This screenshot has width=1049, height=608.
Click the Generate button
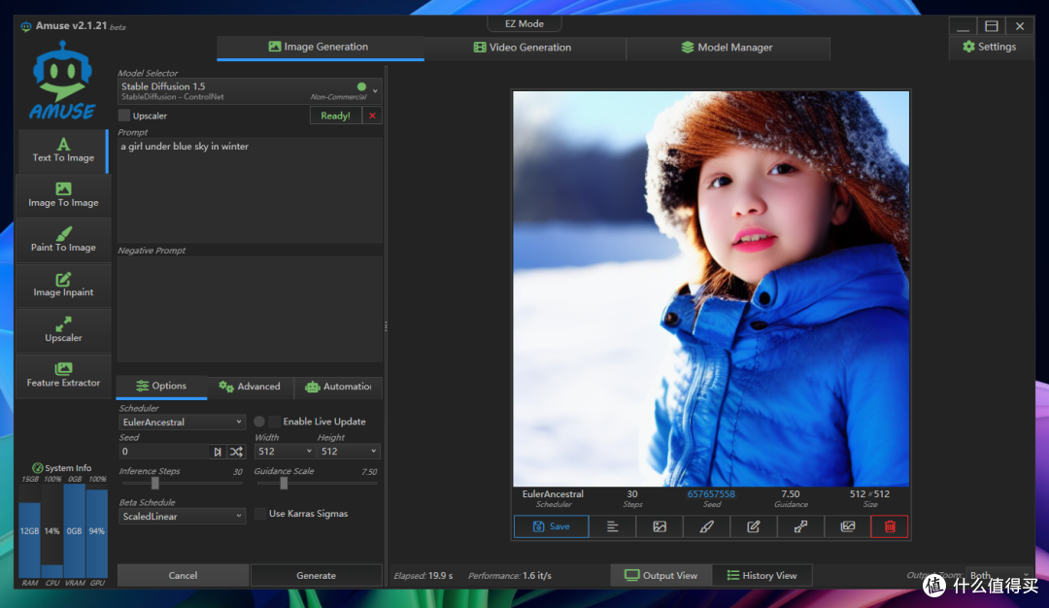pyautogui.click(x=316, y=575)
